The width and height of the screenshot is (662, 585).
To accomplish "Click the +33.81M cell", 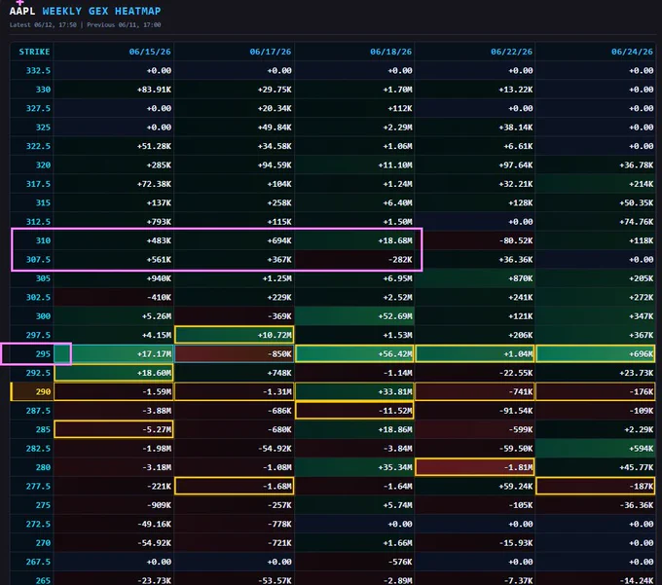I will [x=354, y=391].
